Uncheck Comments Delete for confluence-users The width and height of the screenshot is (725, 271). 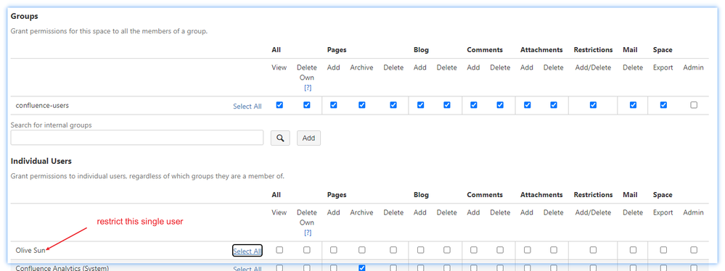coord(500,105)
